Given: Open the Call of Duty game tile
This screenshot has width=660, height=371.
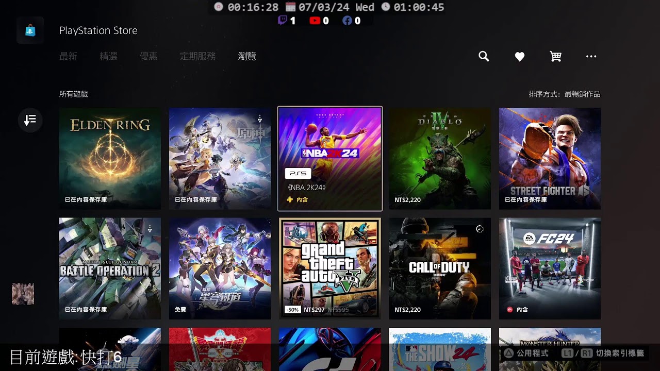Looking at the screenshot, I should [440, 268].
